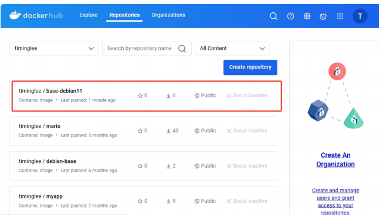Click download icon for myapp
This screenshot has width=380, height=218.
tap(168, 201)
